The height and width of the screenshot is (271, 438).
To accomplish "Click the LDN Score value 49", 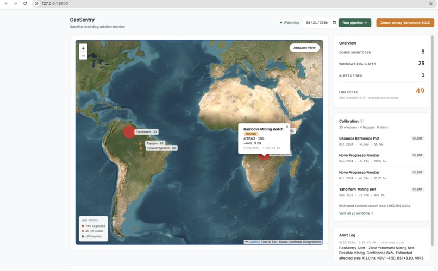I will 420,91.
